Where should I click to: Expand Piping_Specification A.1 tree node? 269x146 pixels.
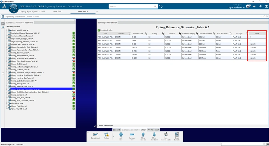[7, 30]
